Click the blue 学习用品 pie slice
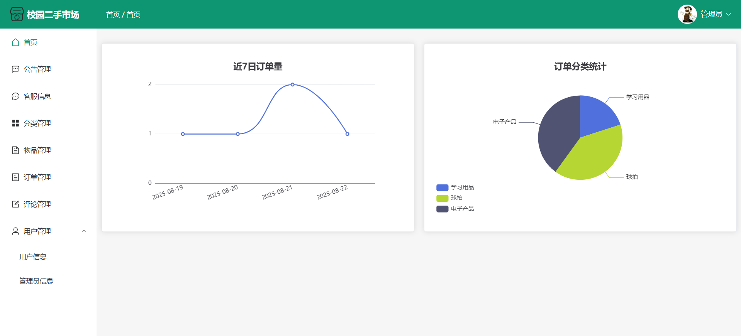The width and height of the screenshot is (741, 336). [x=597, y=116]
